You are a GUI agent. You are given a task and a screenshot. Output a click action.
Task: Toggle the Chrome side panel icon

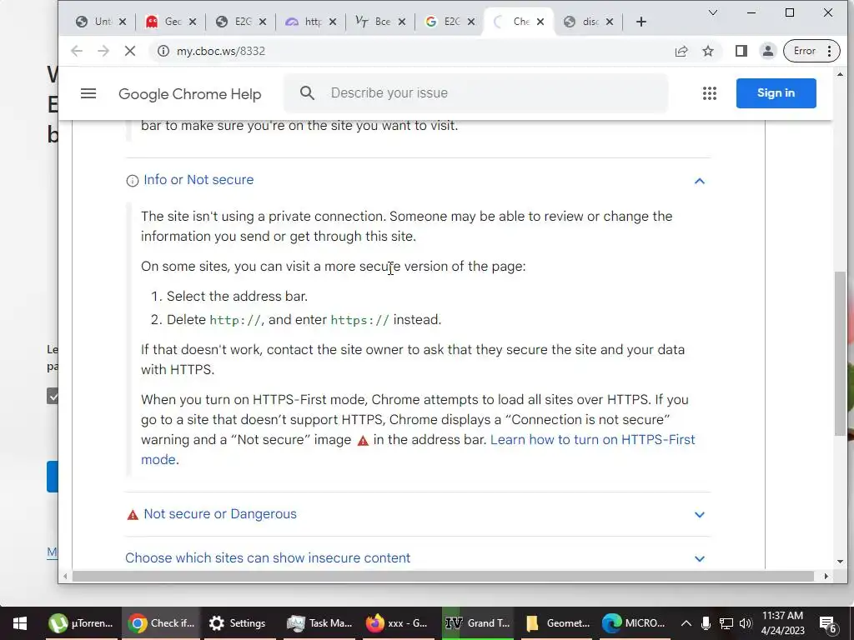point(741,51)
